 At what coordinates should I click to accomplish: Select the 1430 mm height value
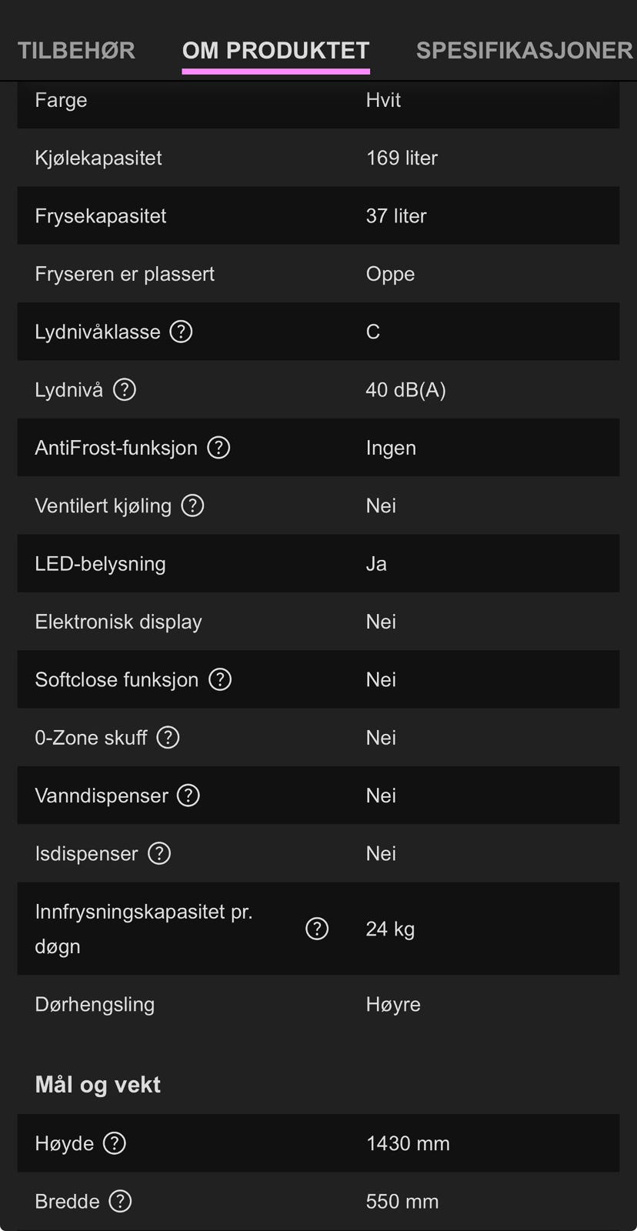[x=408, y=1143]
